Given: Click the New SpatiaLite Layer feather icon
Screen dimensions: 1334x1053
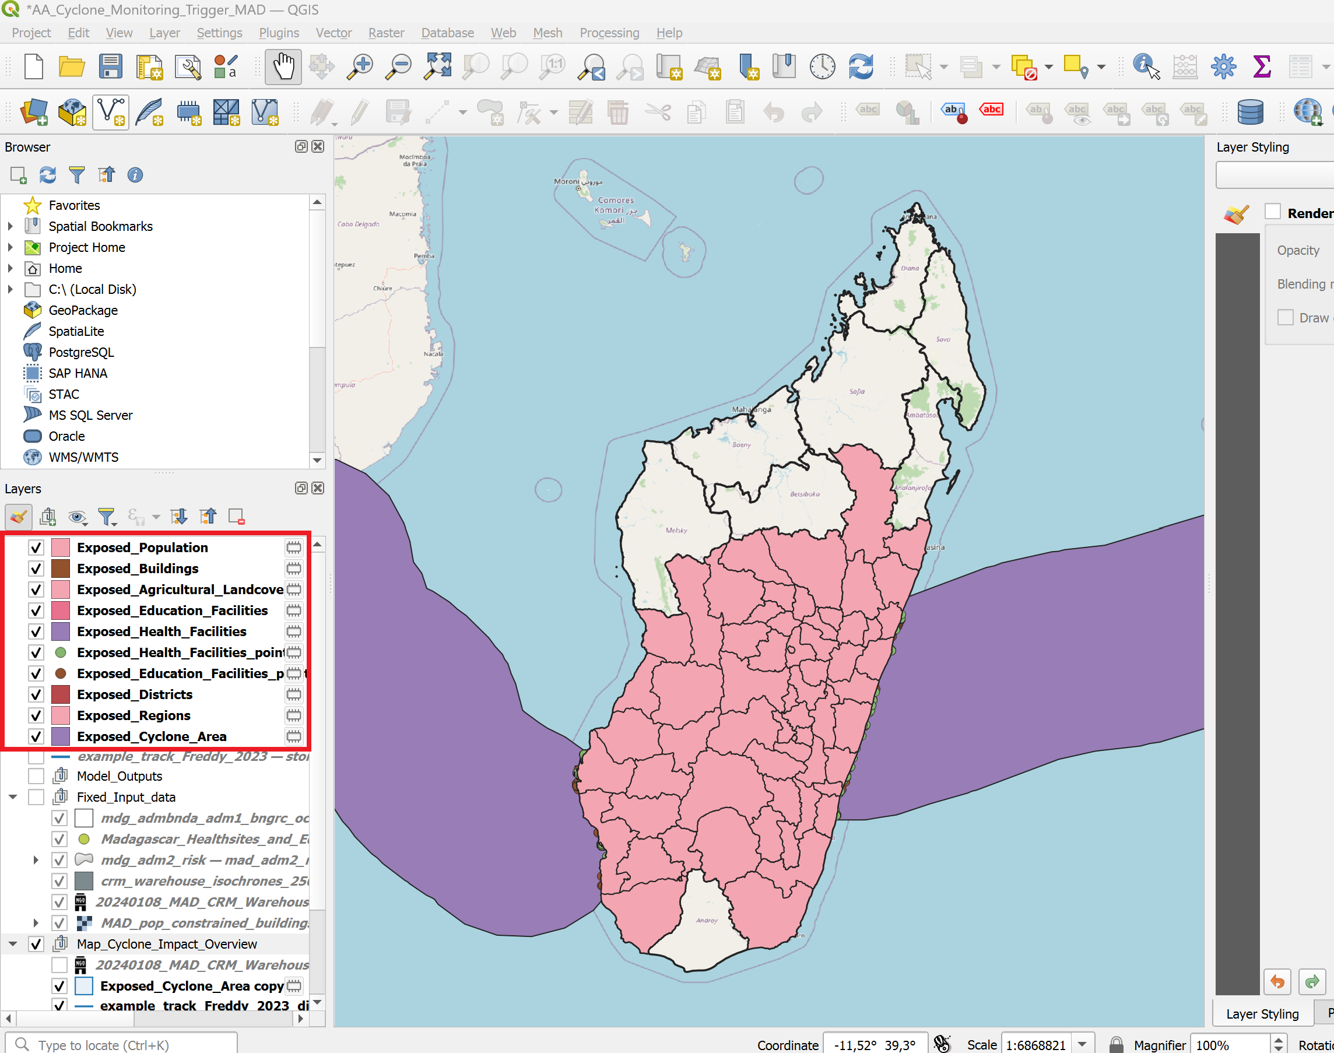Looking at the screenshot, I should (150, 112).
